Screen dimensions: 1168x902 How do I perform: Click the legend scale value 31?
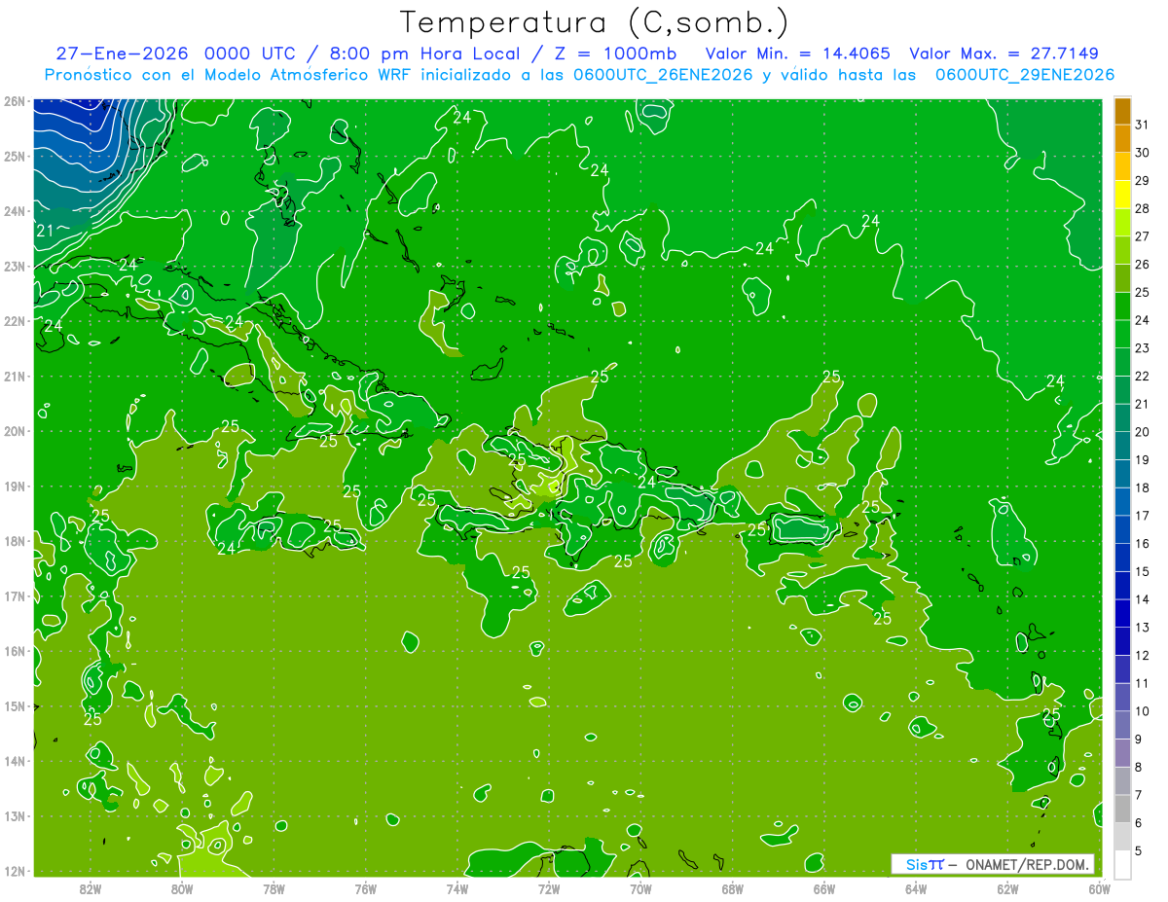pos(1142,125)
